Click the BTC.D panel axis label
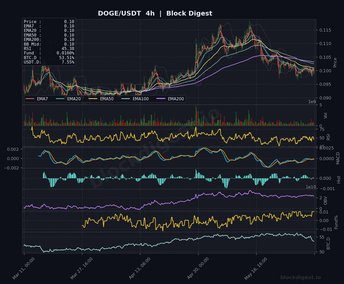Image resolution: width=344 pixels, height=284 pixels. click(328, 243)
